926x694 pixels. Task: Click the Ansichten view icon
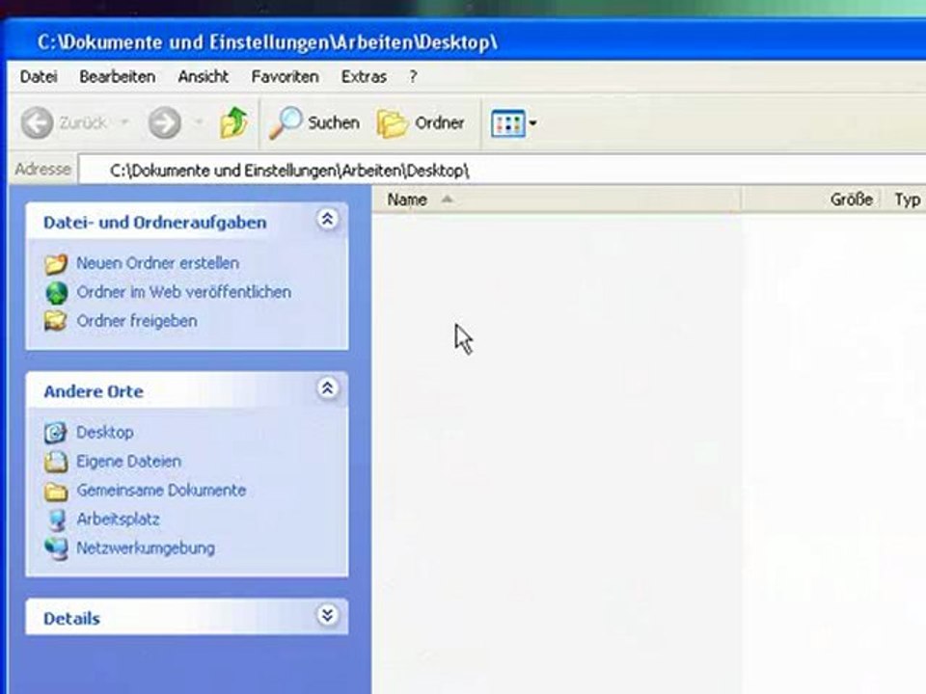click(x=508, y=123)
